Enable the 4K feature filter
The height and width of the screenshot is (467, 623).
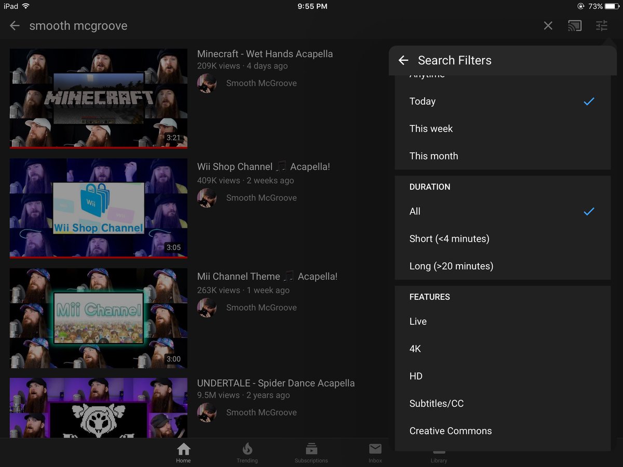coord(503,349)
